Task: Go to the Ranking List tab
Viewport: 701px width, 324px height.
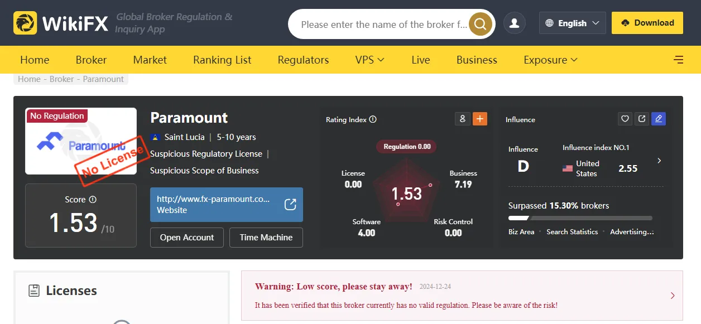Action: [222, 60]
